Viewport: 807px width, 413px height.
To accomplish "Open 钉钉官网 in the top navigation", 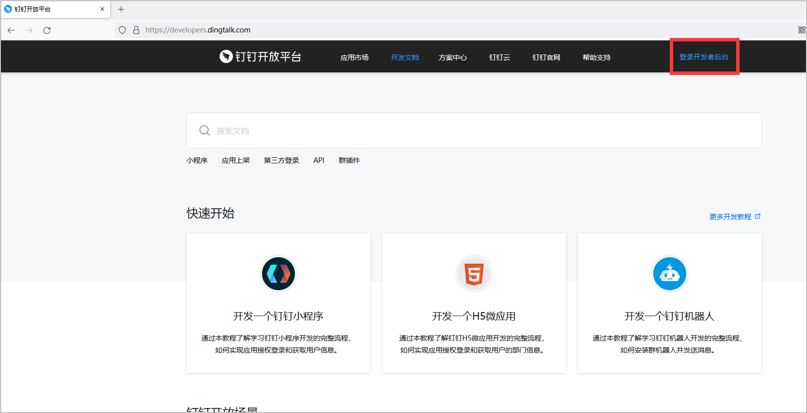I will click(x=546, y=57).
